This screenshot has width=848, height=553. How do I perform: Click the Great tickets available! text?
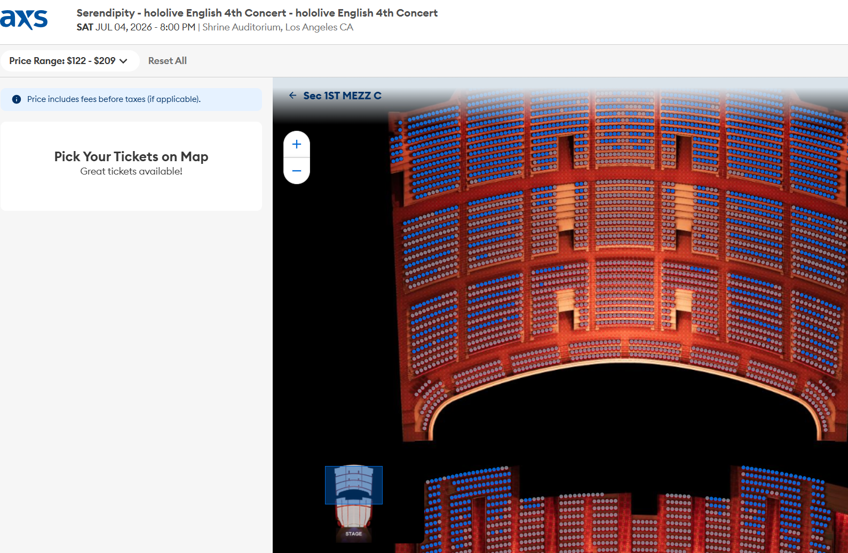click(x=131, y=171)
